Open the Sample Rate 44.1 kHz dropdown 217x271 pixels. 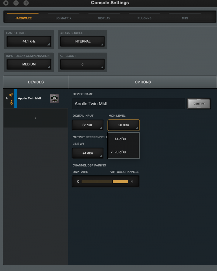pyautogui.click(x=29, y=41)
